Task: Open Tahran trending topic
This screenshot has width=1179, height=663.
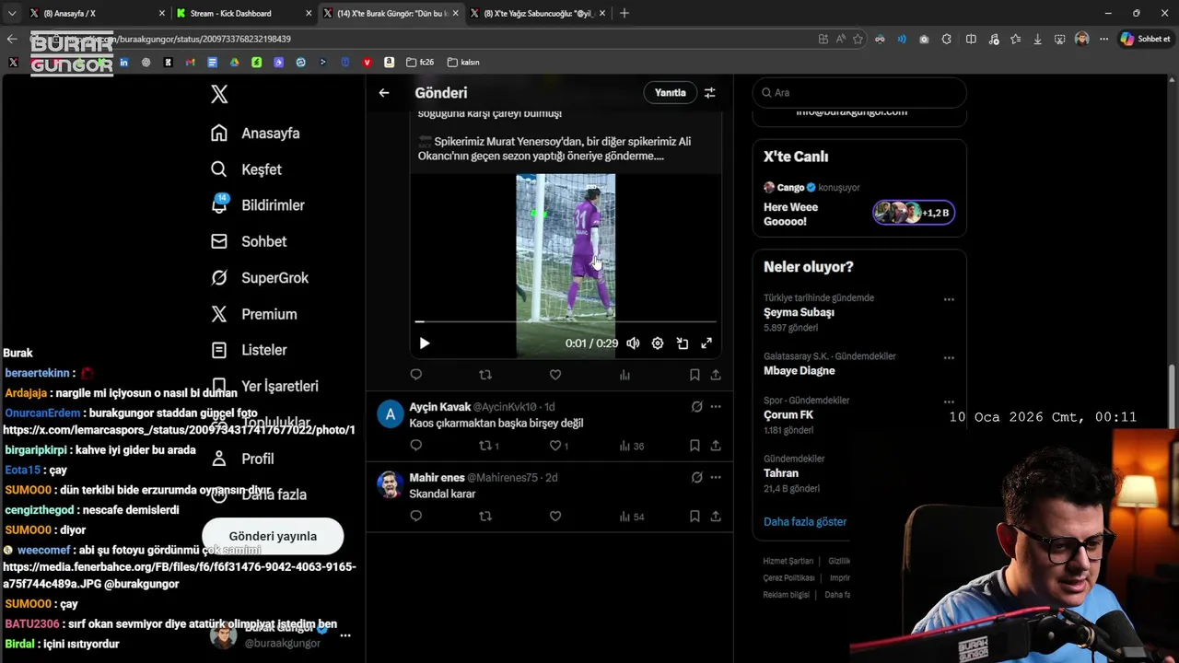Action: [x=781, y=473]
